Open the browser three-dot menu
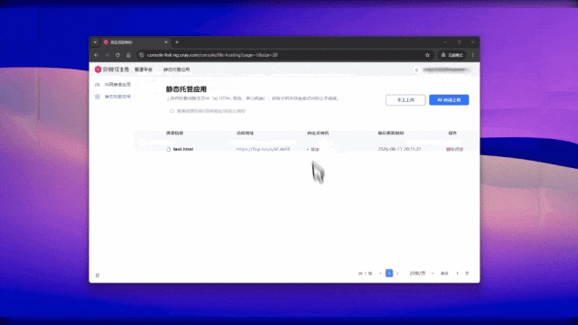 pyautogui.click(x=472, y=55)
